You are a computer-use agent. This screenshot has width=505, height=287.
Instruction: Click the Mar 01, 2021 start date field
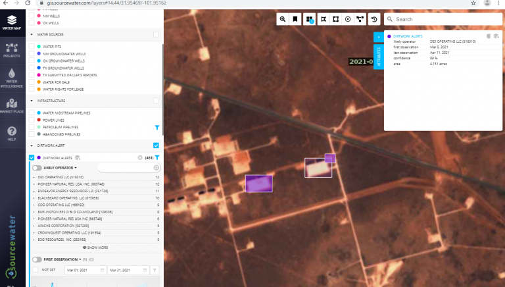[x=85, y=271]
